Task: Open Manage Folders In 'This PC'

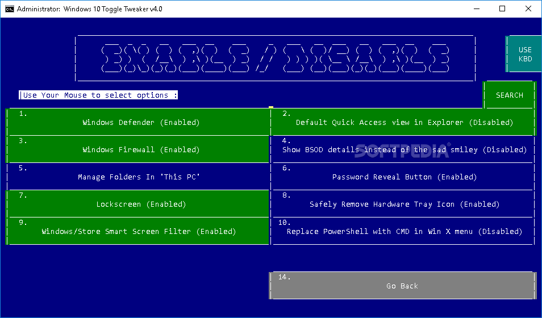Action: [138, 177]
